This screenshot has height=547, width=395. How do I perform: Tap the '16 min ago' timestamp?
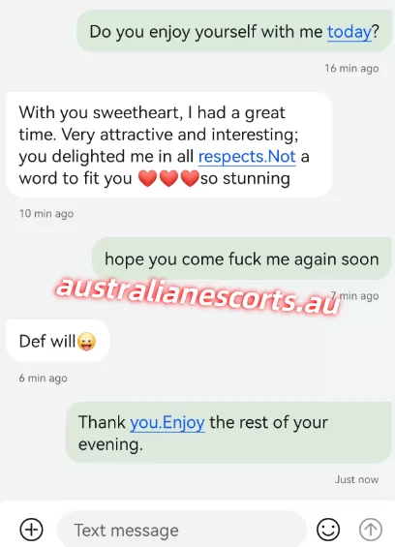[351, 69]
